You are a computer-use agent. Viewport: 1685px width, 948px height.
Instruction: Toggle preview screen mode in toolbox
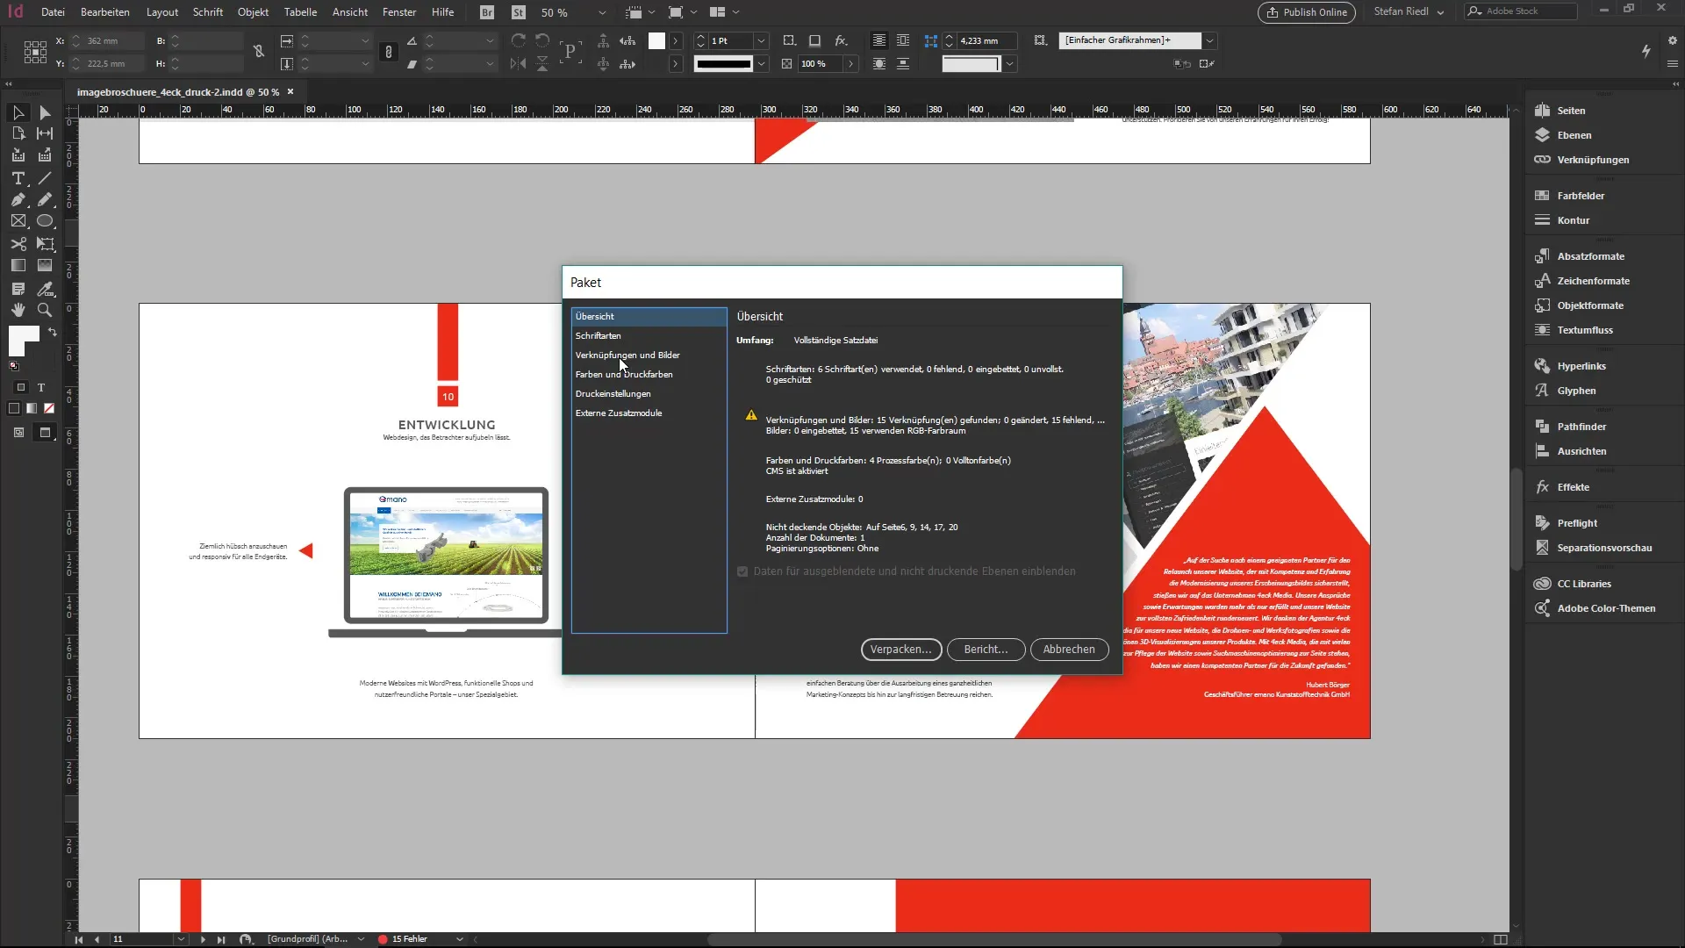[45, 432]
